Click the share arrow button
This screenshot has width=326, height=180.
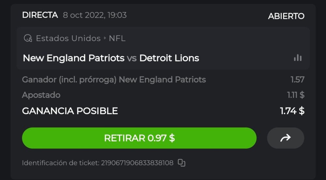[x=285, y=138]
